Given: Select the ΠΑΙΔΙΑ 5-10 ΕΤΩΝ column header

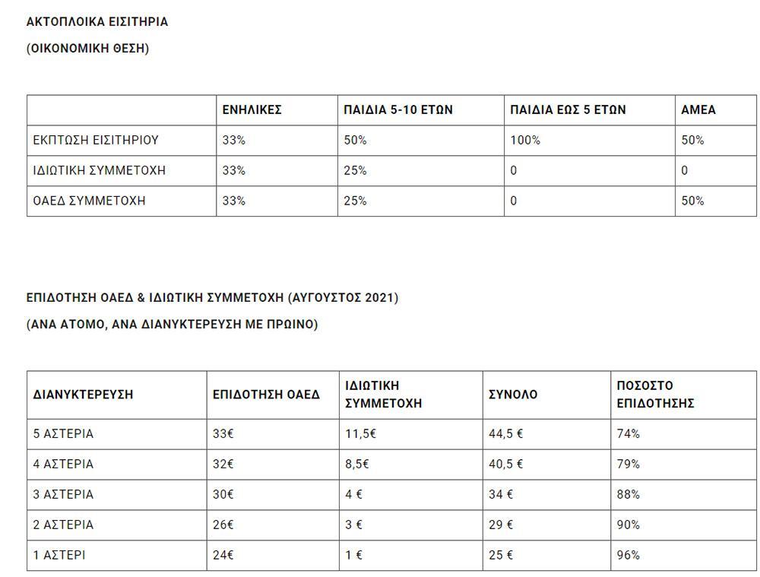Looking at the screenshot, I should 398,109.
